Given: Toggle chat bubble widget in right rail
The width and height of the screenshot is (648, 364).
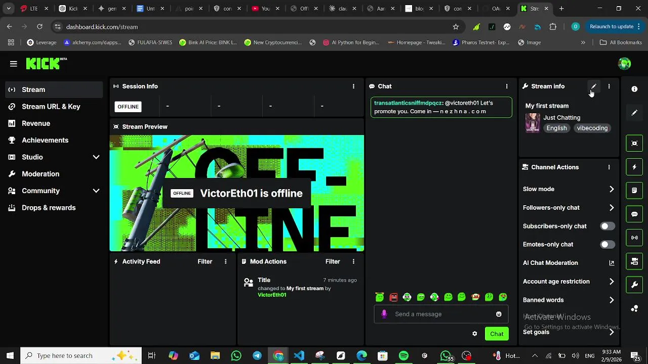Looking at the screenshot, I should tap(634, 214).
